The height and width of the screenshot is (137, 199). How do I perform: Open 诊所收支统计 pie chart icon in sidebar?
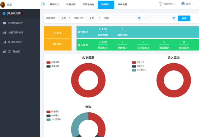coord(4,14)
